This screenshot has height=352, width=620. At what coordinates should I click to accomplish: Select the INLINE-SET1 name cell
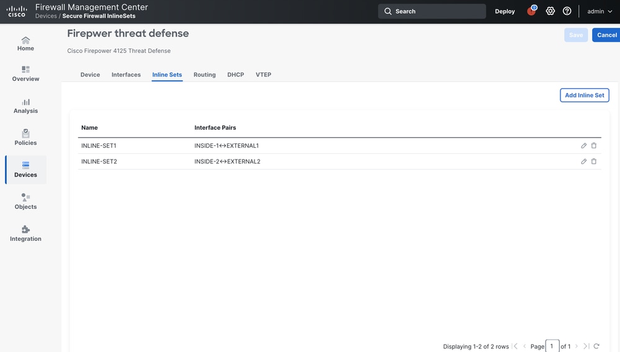(99, 145)
